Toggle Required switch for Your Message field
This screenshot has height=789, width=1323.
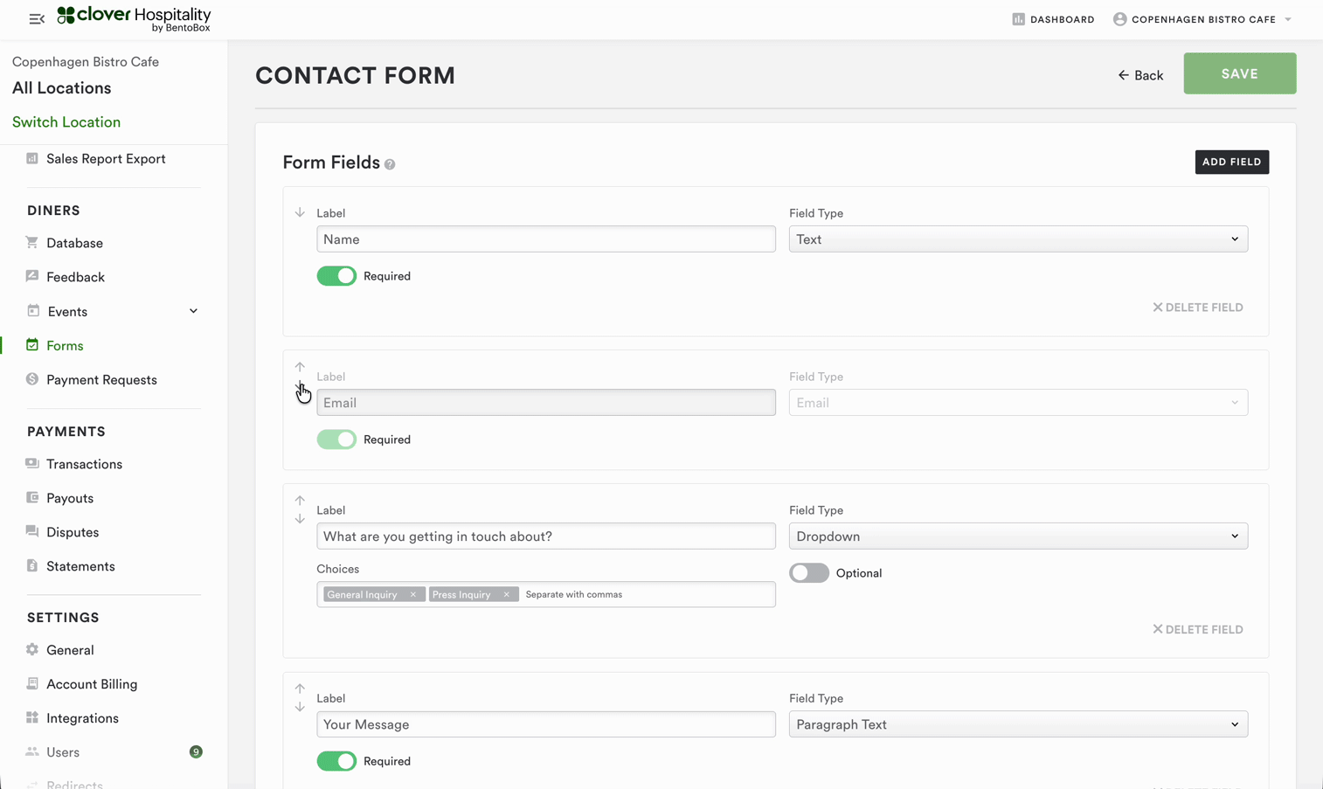pyautogui.click(x=336, y=761)
